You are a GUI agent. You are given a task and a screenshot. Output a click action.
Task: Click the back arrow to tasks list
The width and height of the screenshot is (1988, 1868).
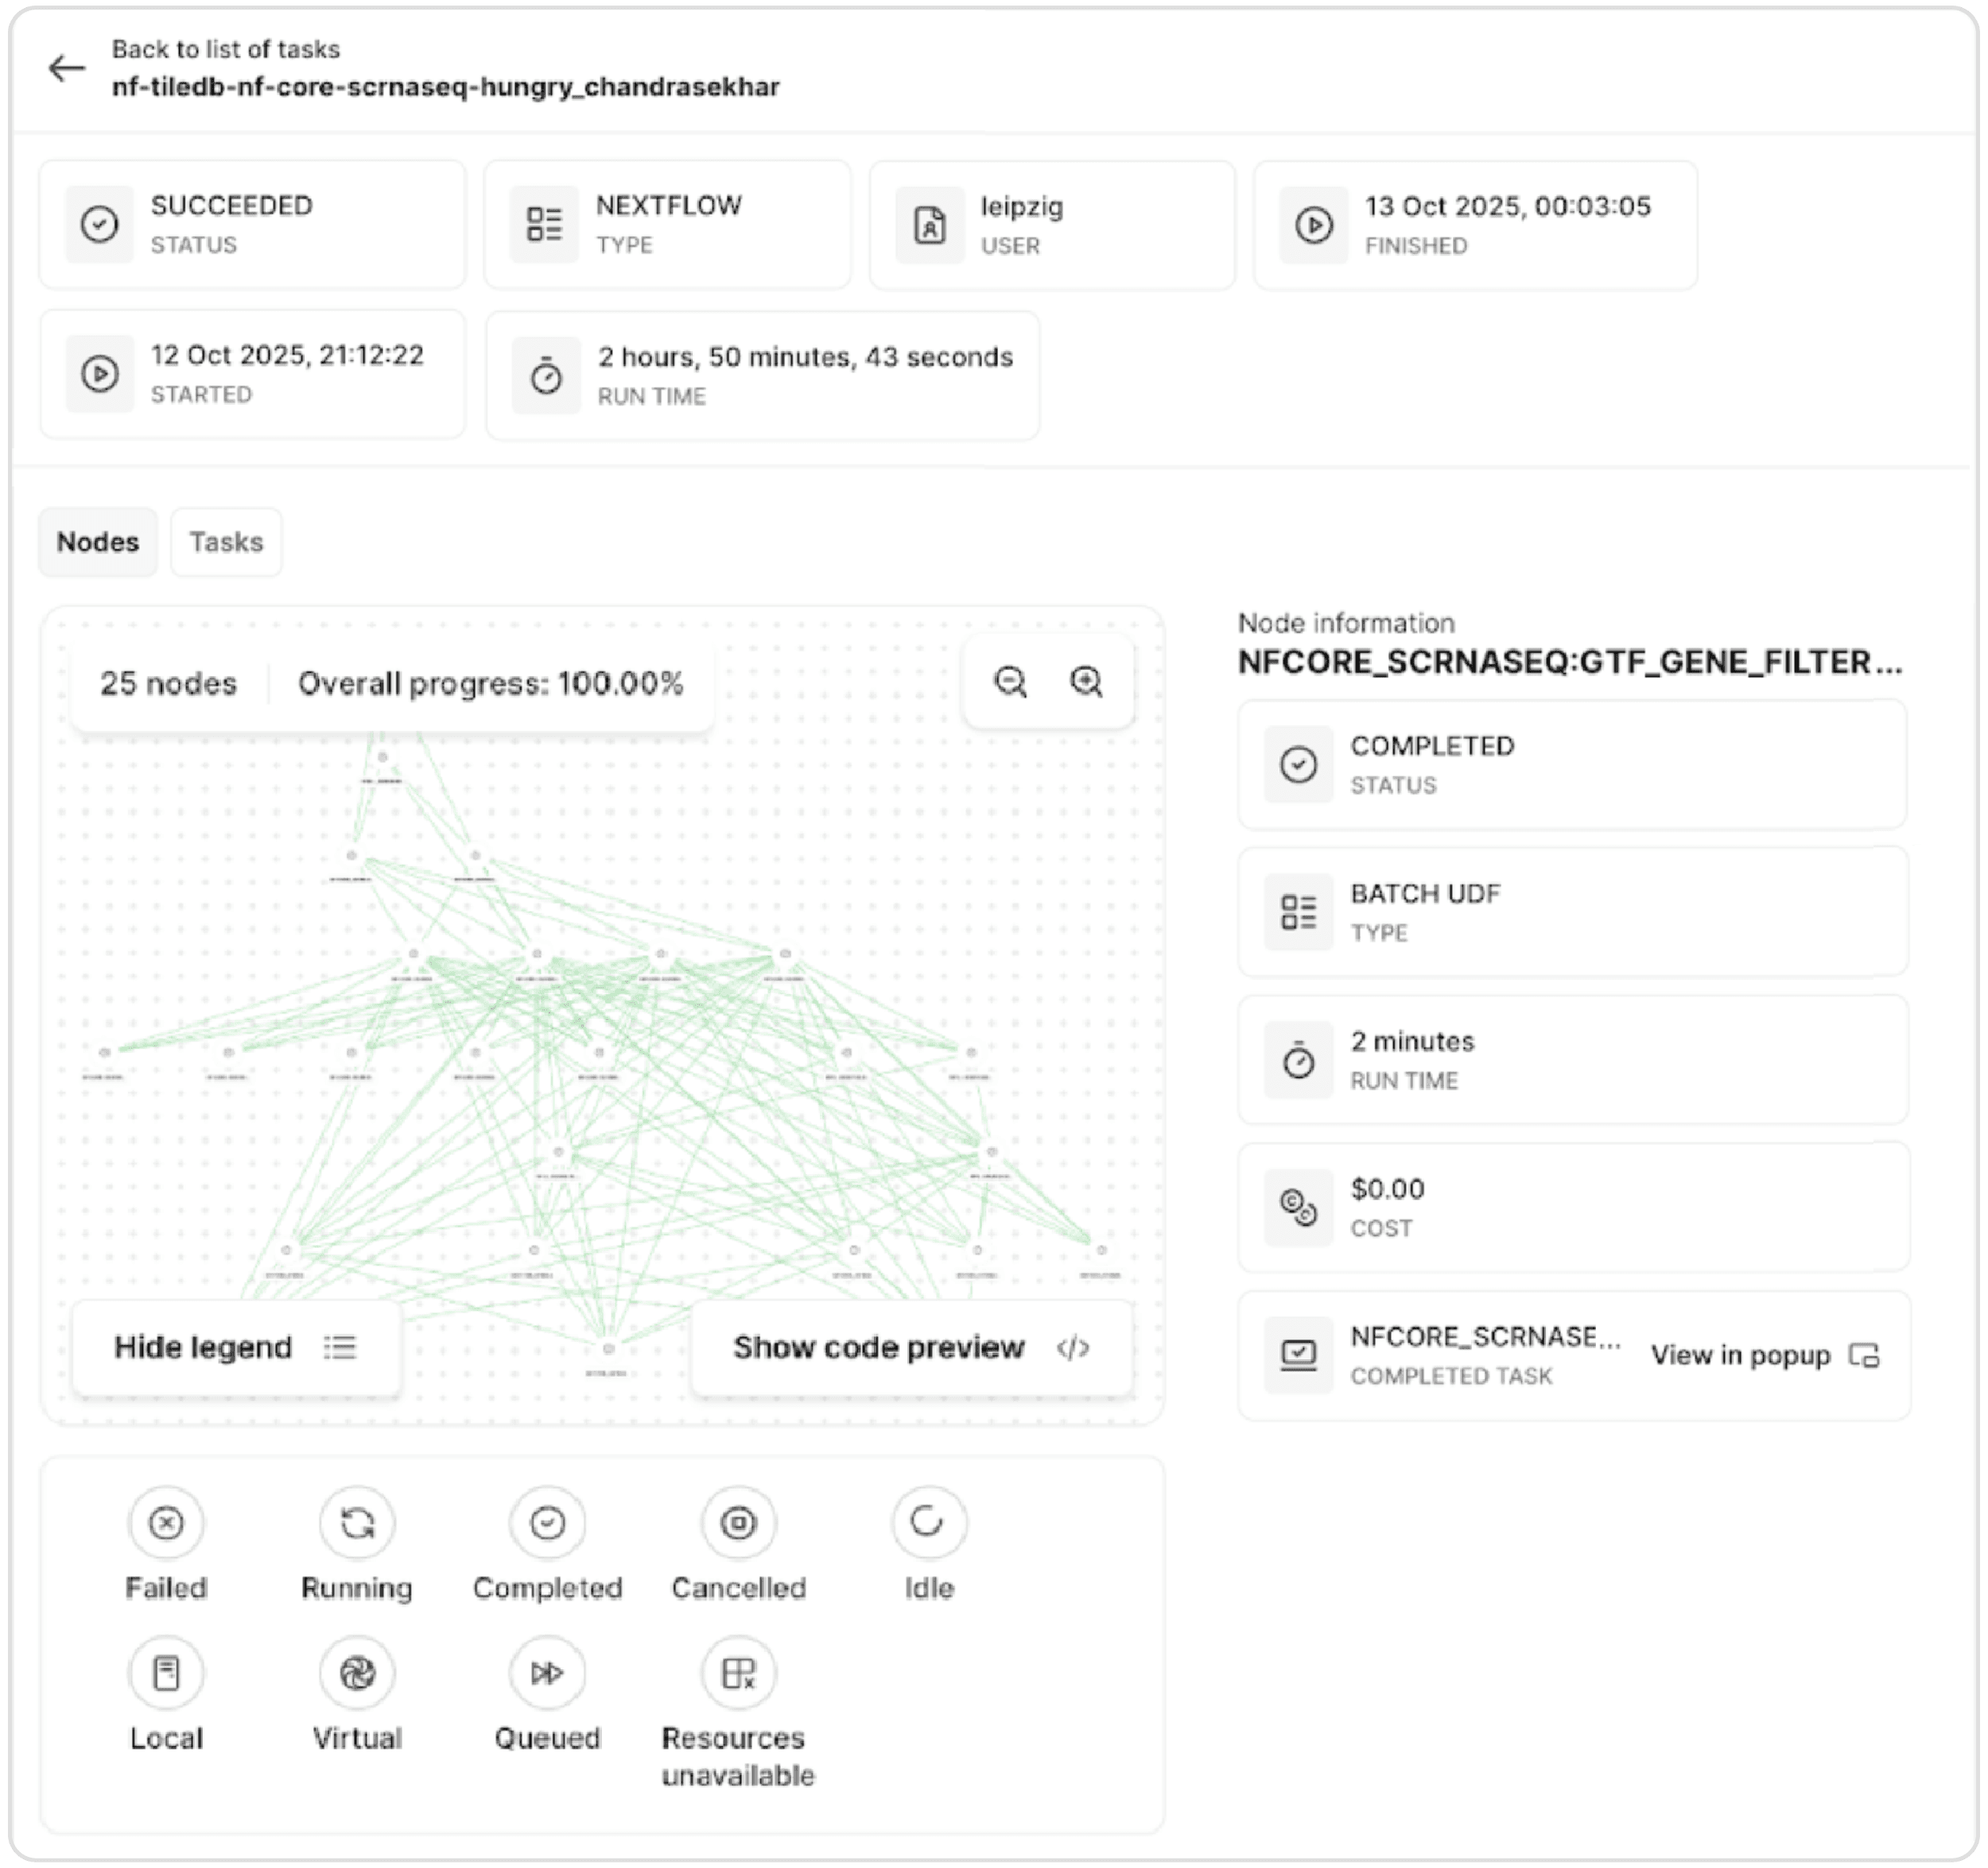pyautogui.click(x=67, y=68)
